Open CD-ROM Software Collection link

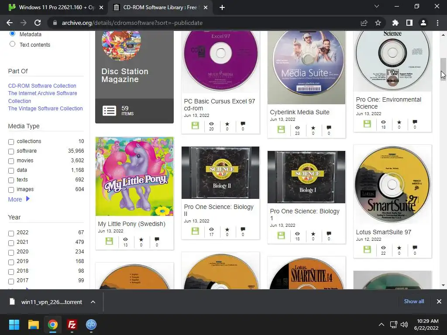[x=42, y=86]
